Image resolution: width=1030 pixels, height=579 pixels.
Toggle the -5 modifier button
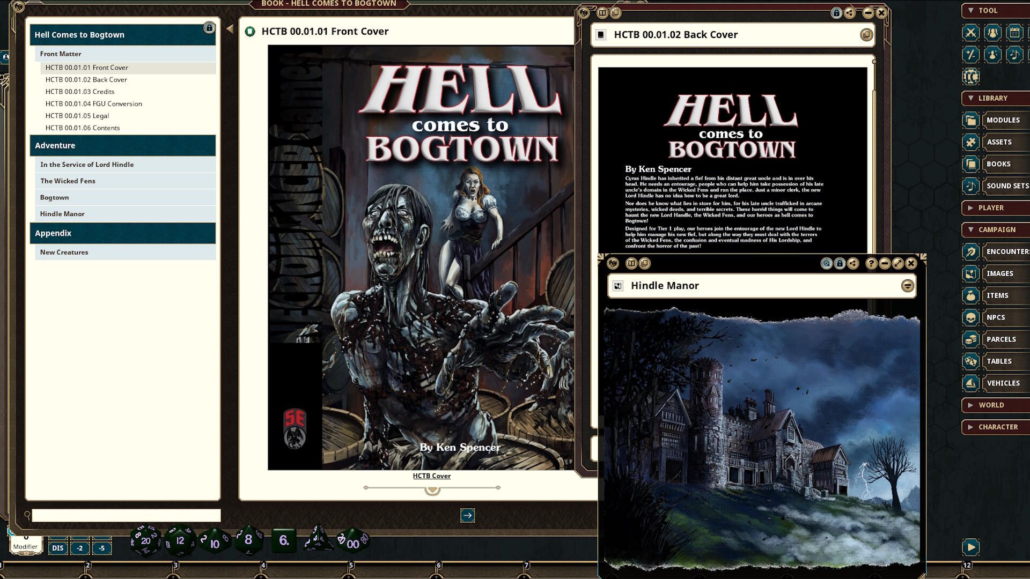[101, 548]
